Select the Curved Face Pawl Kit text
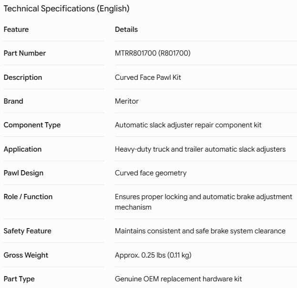297x288 pixels. click(x=148, y=77)
